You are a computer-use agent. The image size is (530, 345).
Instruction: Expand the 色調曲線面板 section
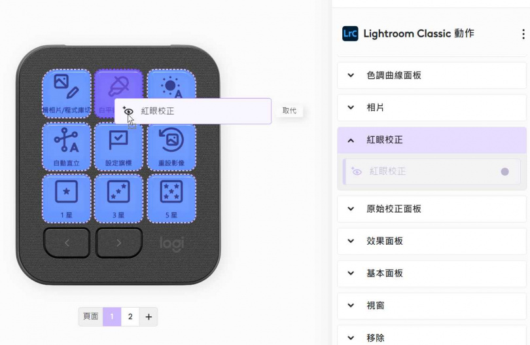432,75
